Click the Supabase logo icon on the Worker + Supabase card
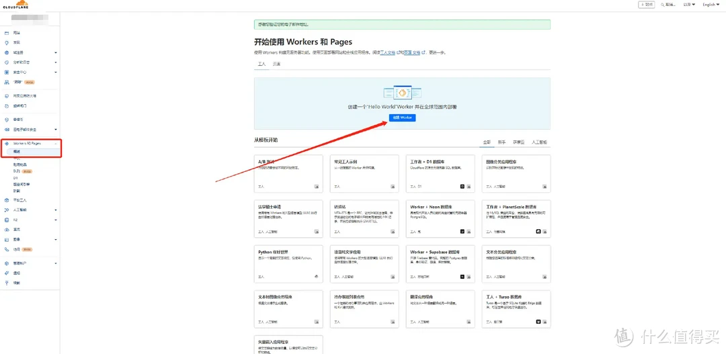The height and width of the screenshot is (354, 726). 462,276
